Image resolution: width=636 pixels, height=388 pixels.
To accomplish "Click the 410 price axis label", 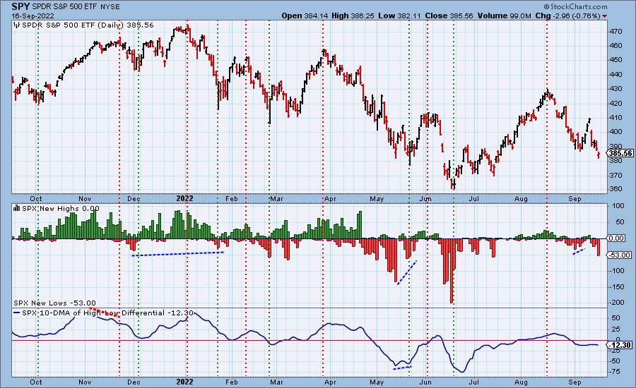I will pyautogui.click(x=616, y=117).
